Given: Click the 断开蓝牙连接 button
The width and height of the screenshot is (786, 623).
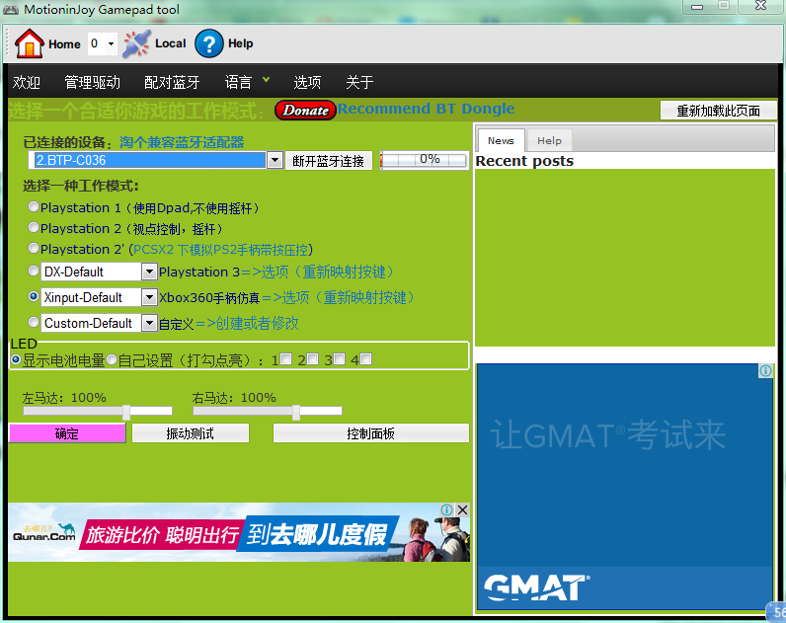Looking at the screenshot, I should pos(329,161).
